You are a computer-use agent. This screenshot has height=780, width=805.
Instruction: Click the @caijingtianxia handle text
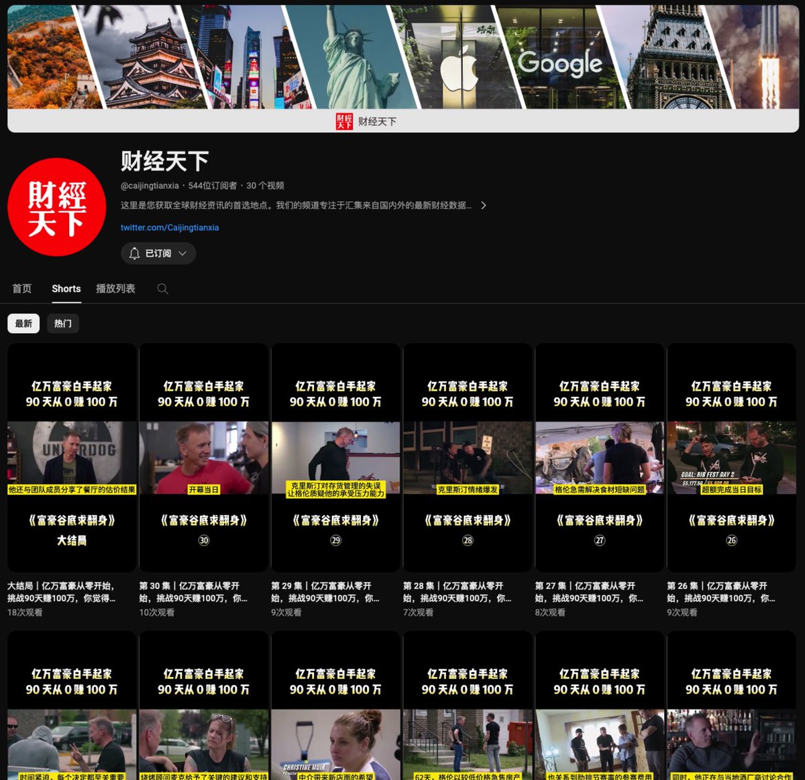150,186
